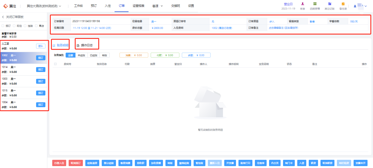Open the 设置 menu

[191, 6]
